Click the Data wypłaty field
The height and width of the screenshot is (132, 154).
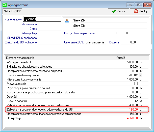click(x=49, y=33)
